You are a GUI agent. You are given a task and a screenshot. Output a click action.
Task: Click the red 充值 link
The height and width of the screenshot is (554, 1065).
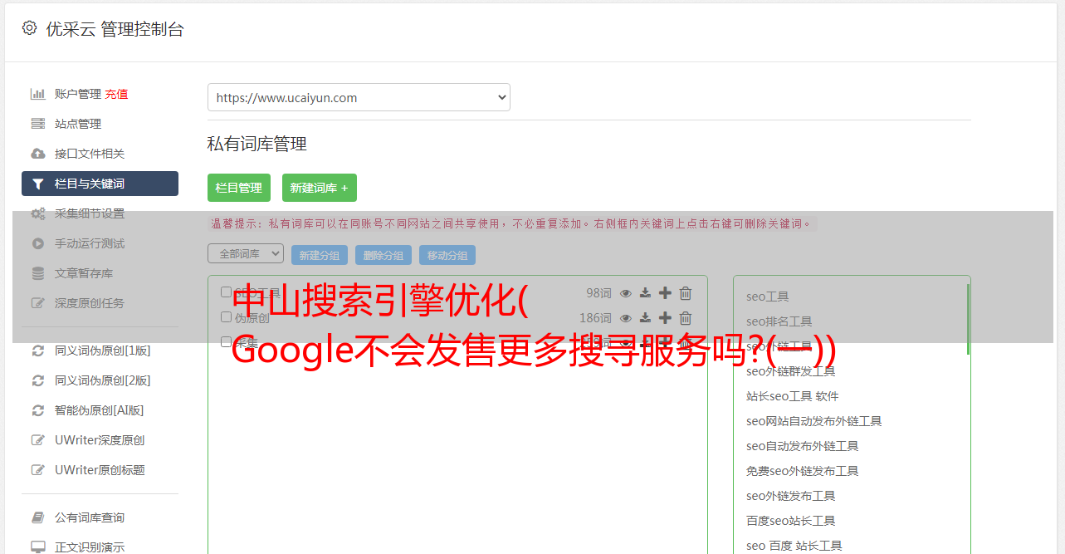pyautogui.click(x=116, y=94)
